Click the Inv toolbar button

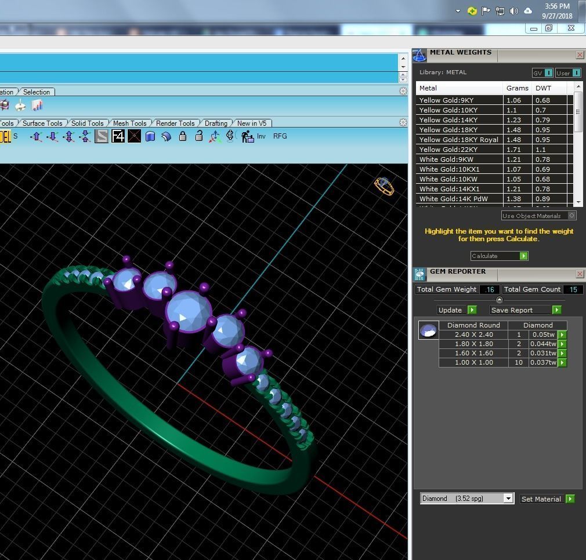click(261, 136)
